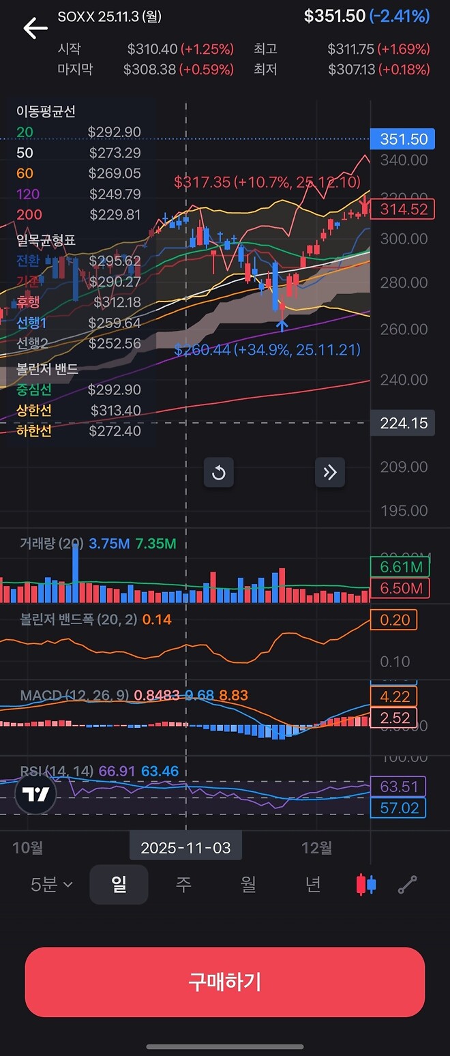Tap the 일목균형표 legend heading
This screenshot has width=450, height=1056.
point(46,240)
